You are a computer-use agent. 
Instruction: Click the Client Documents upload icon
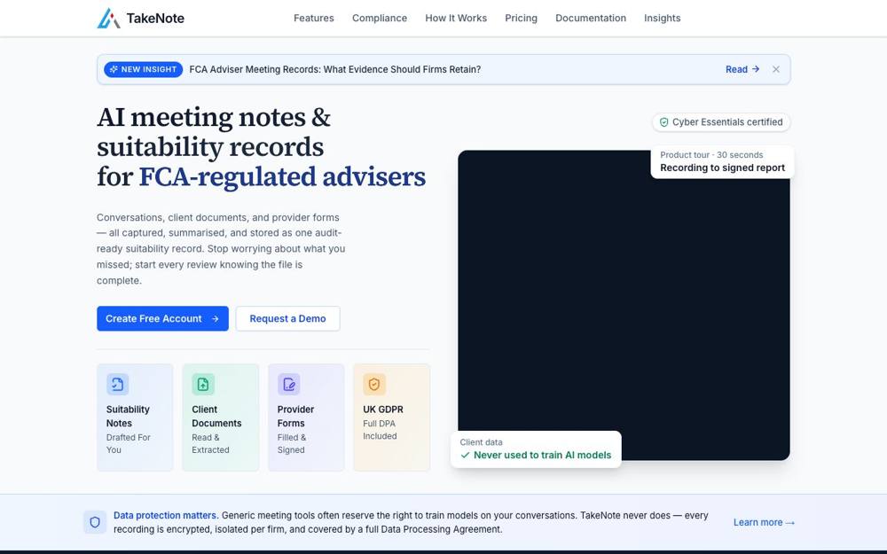(x=203, y=385)
